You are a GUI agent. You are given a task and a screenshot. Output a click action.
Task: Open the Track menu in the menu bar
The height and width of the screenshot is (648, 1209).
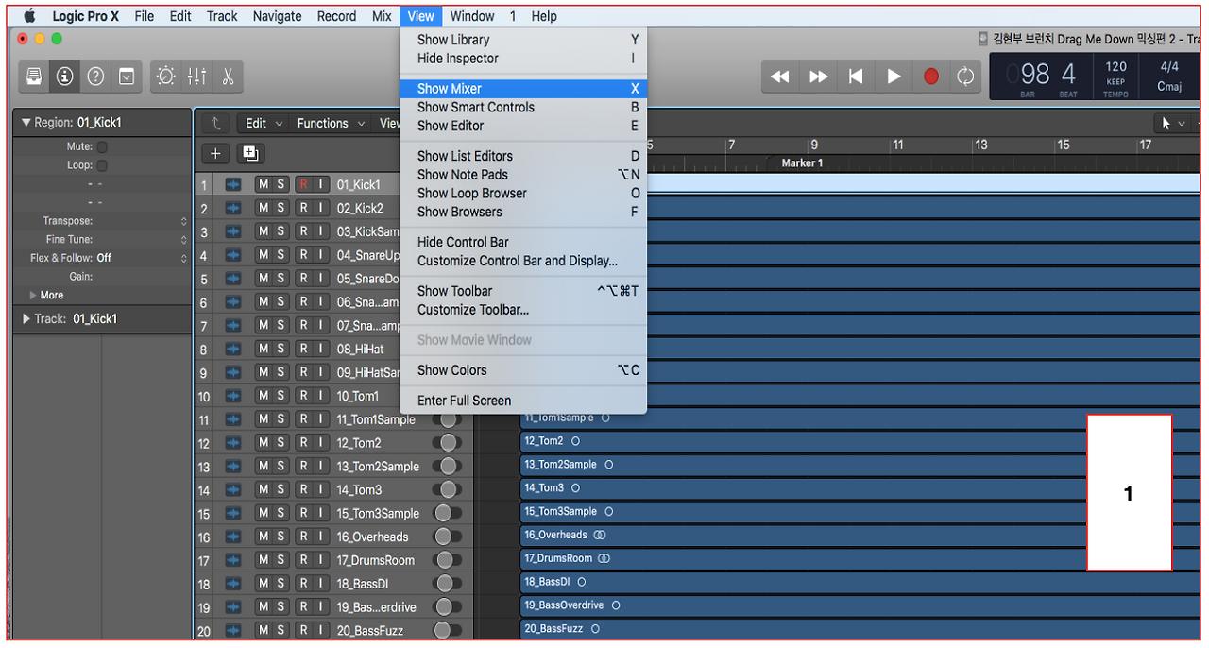pos(222,16)
